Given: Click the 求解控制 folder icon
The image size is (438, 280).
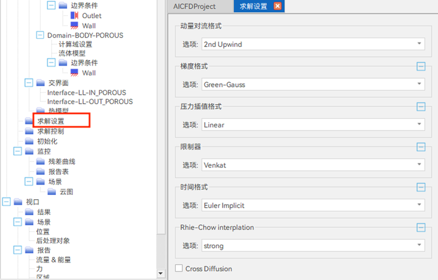Looking at the screenshot, I should pos(29,131).
